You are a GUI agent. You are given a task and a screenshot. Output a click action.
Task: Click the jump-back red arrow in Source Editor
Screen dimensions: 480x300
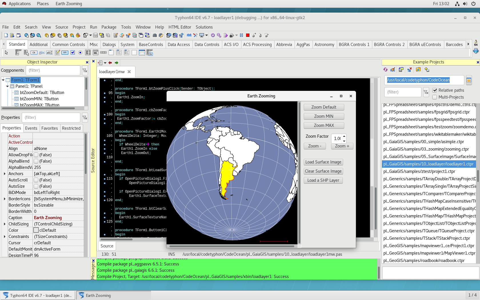click(110, 63)
